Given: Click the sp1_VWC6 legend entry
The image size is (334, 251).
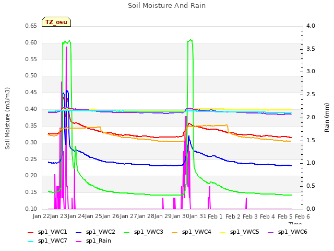Looking at the screenshot, I should click(x=288, y=232).
